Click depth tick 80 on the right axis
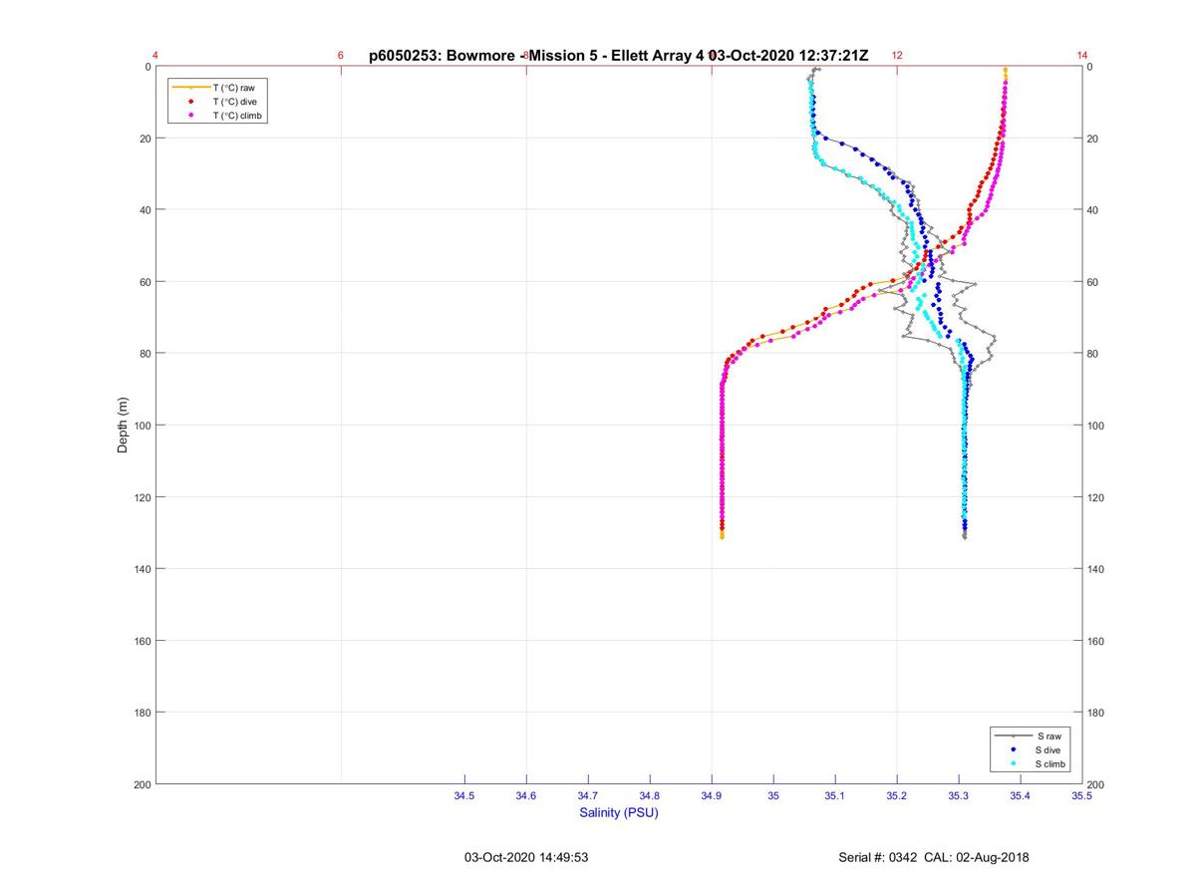 point(1093,354)
